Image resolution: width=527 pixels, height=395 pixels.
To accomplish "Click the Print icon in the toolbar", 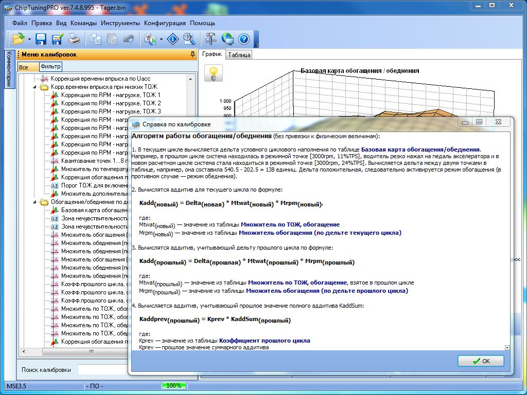I will click(74, 39).
